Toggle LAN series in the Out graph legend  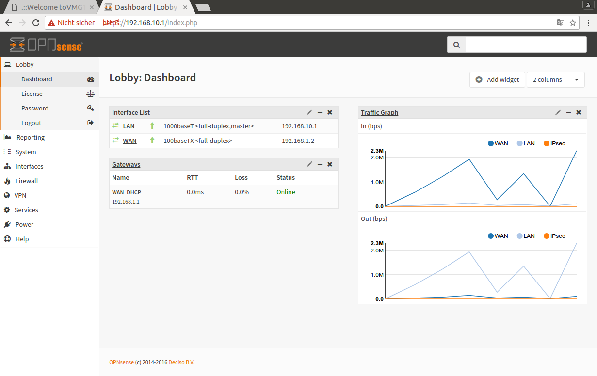pyautogui.click(x=526, y=236)
